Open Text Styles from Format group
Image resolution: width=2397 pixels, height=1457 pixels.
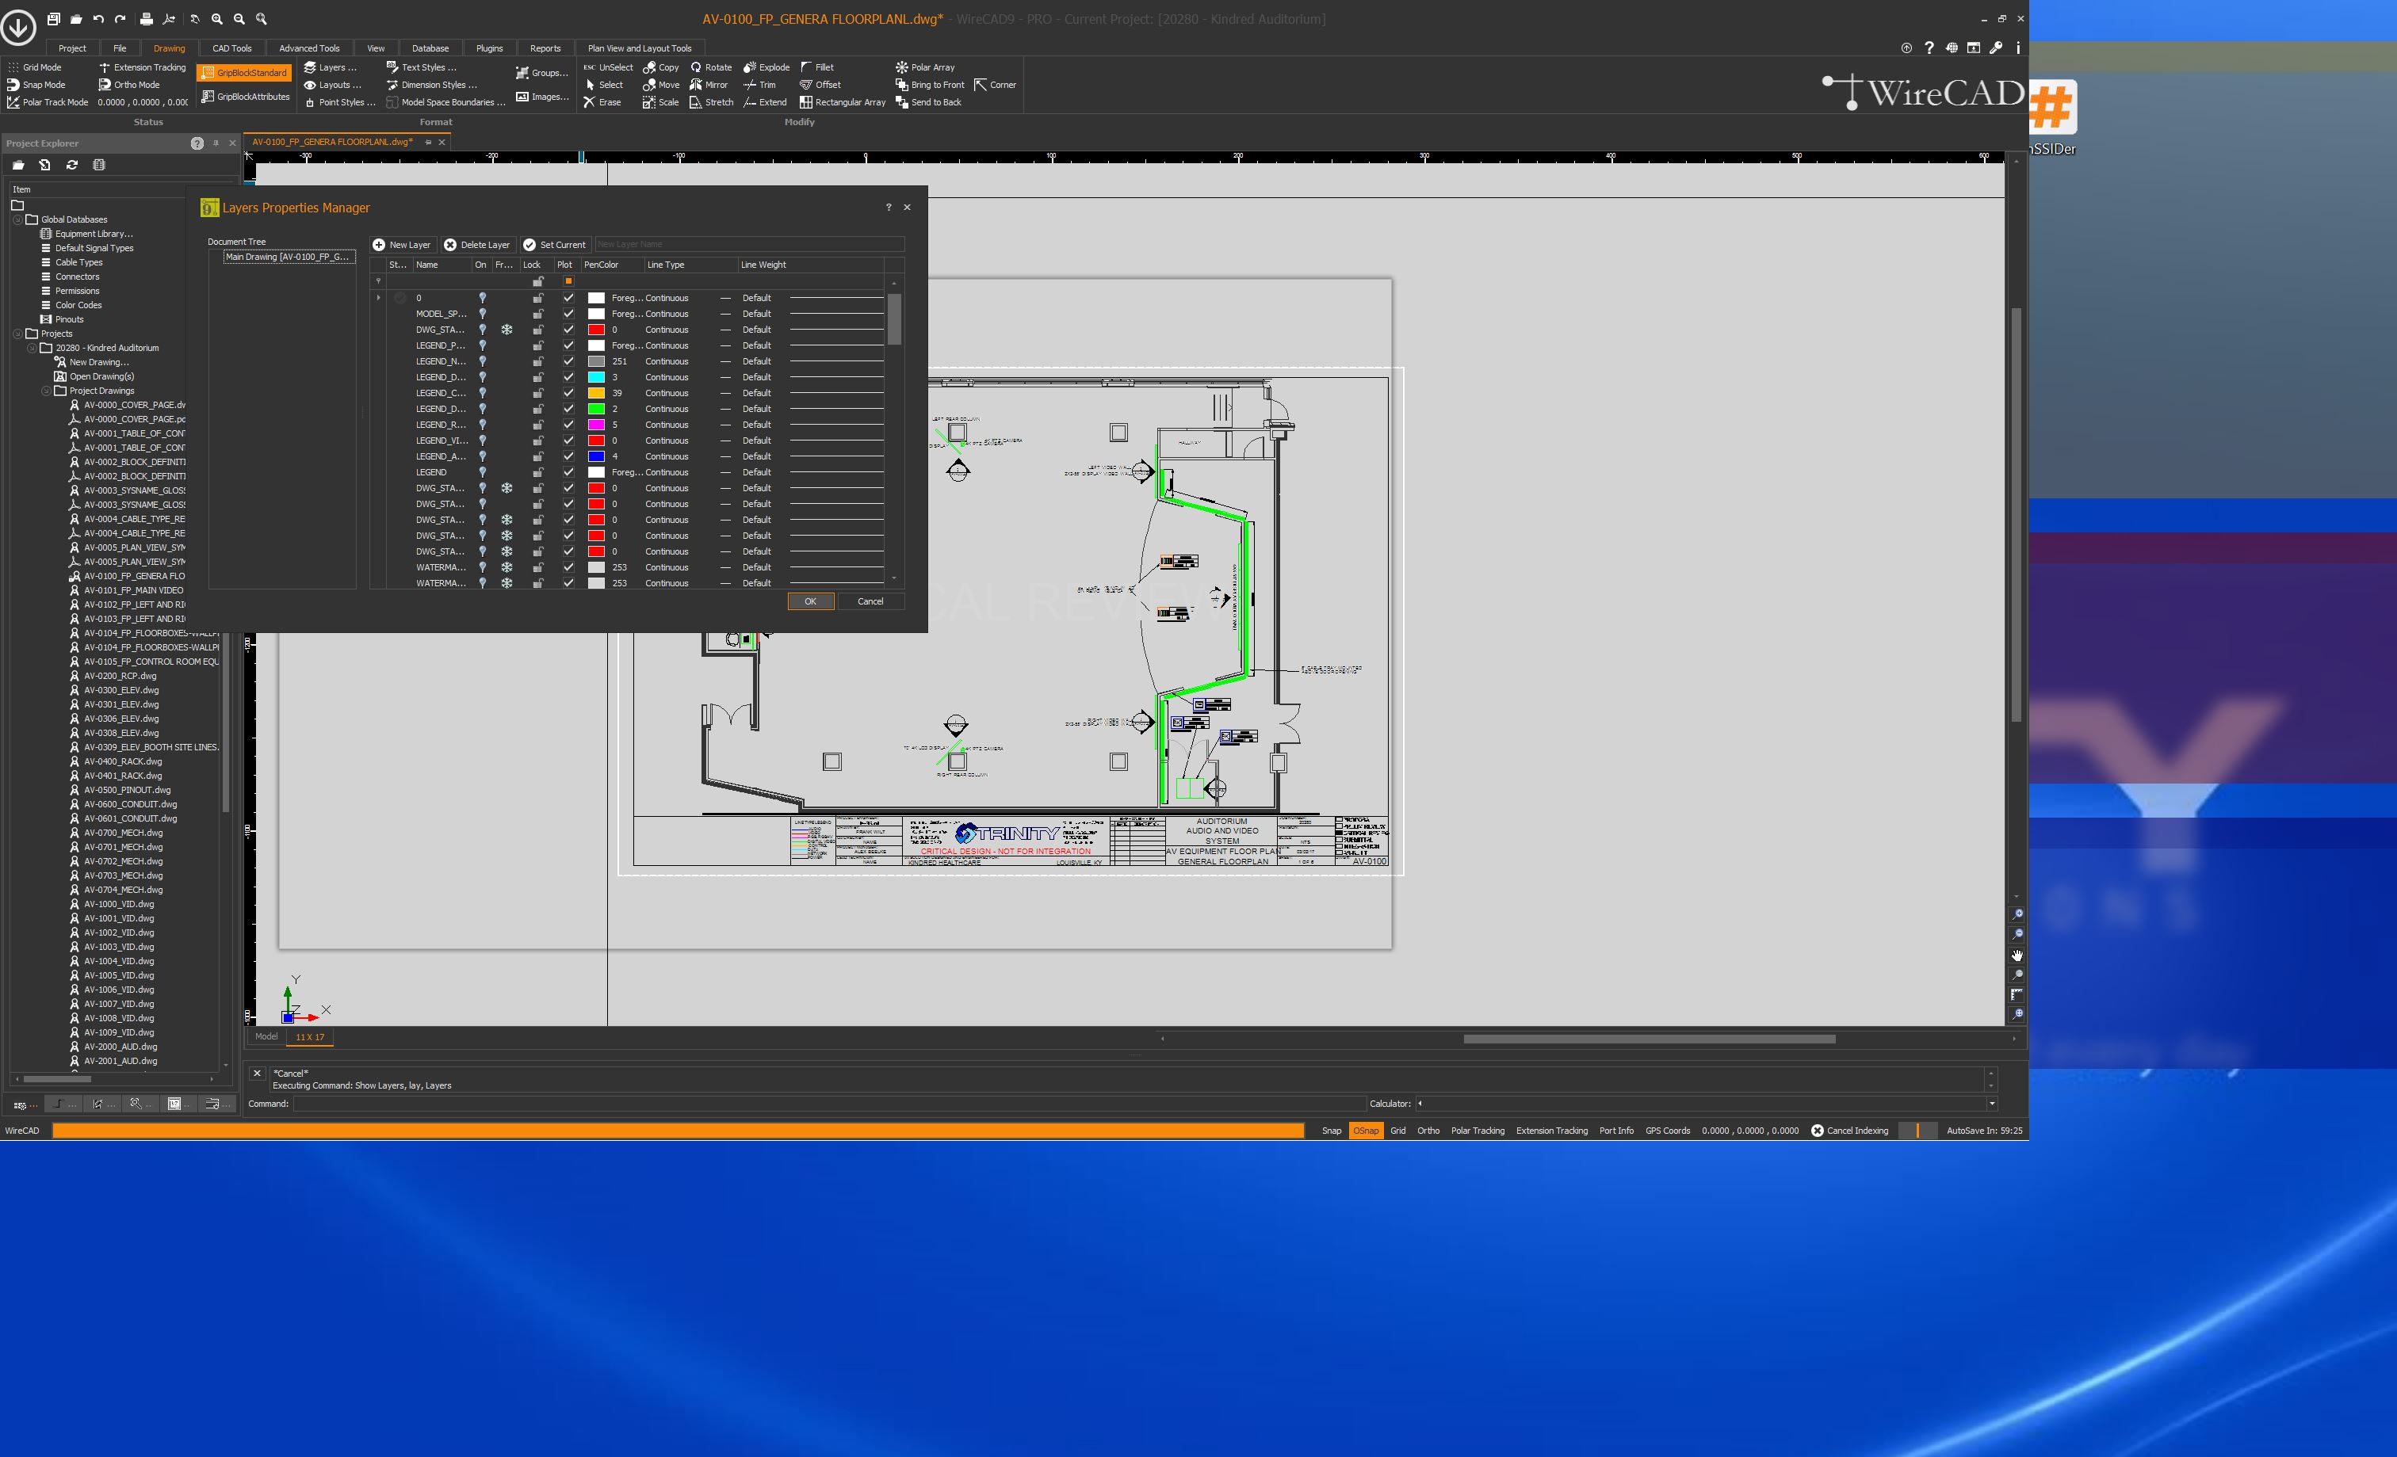tap(420, 67)
